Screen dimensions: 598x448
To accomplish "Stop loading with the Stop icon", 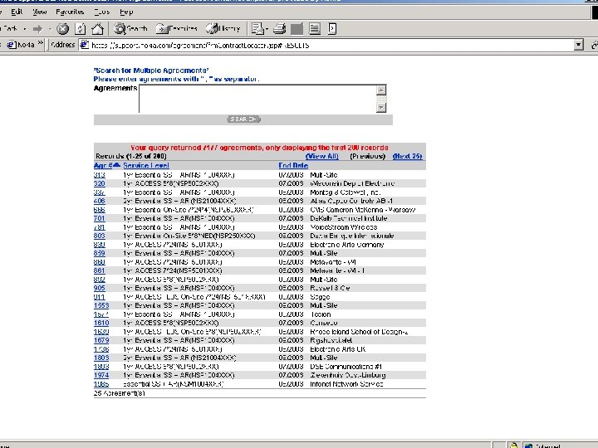I will click(x=62, y=28).
